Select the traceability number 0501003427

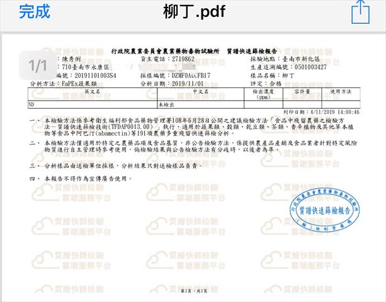point(310,67)
